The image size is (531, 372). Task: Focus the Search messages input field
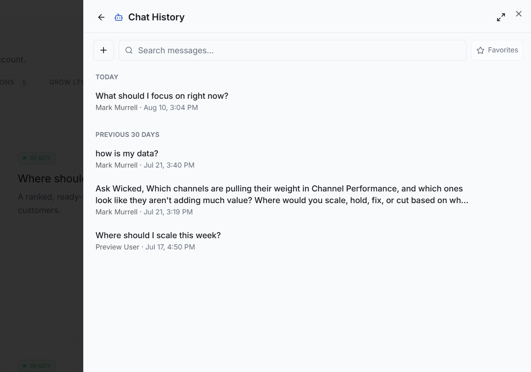click(293, 50)
